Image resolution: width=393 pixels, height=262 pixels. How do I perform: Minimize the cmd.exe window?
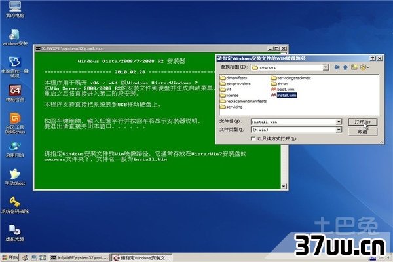point(270,48)
